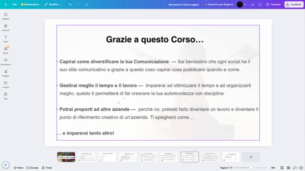Click the Ridimensiona option

tap(30, 4)
